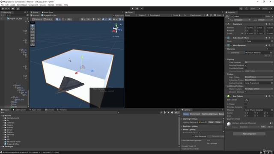Viewport: 274px width, 154px height.
Task: Click the Edit Collider icon button
Action: coord(247,101)
